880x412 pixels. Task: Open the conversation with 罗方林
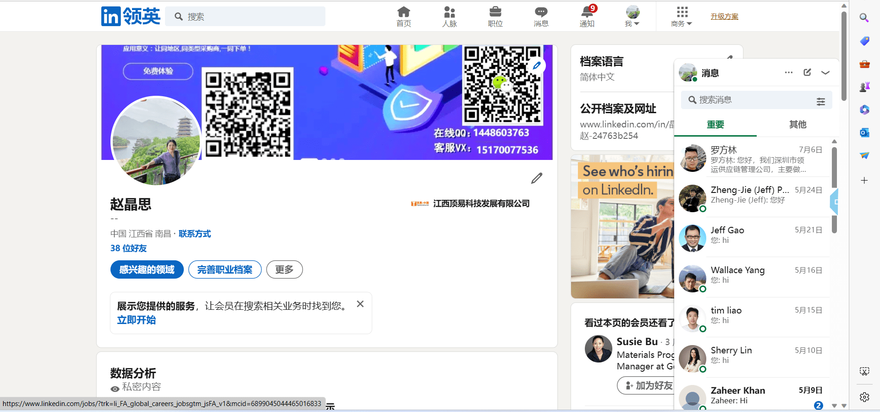[x=752, y=159]
